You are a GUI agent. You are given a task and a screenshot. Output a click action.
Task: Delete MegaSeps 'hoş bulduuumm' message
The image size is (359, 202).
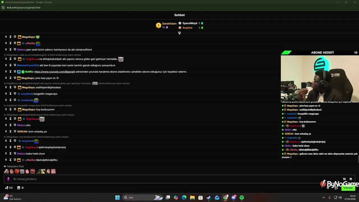(6, 109)
